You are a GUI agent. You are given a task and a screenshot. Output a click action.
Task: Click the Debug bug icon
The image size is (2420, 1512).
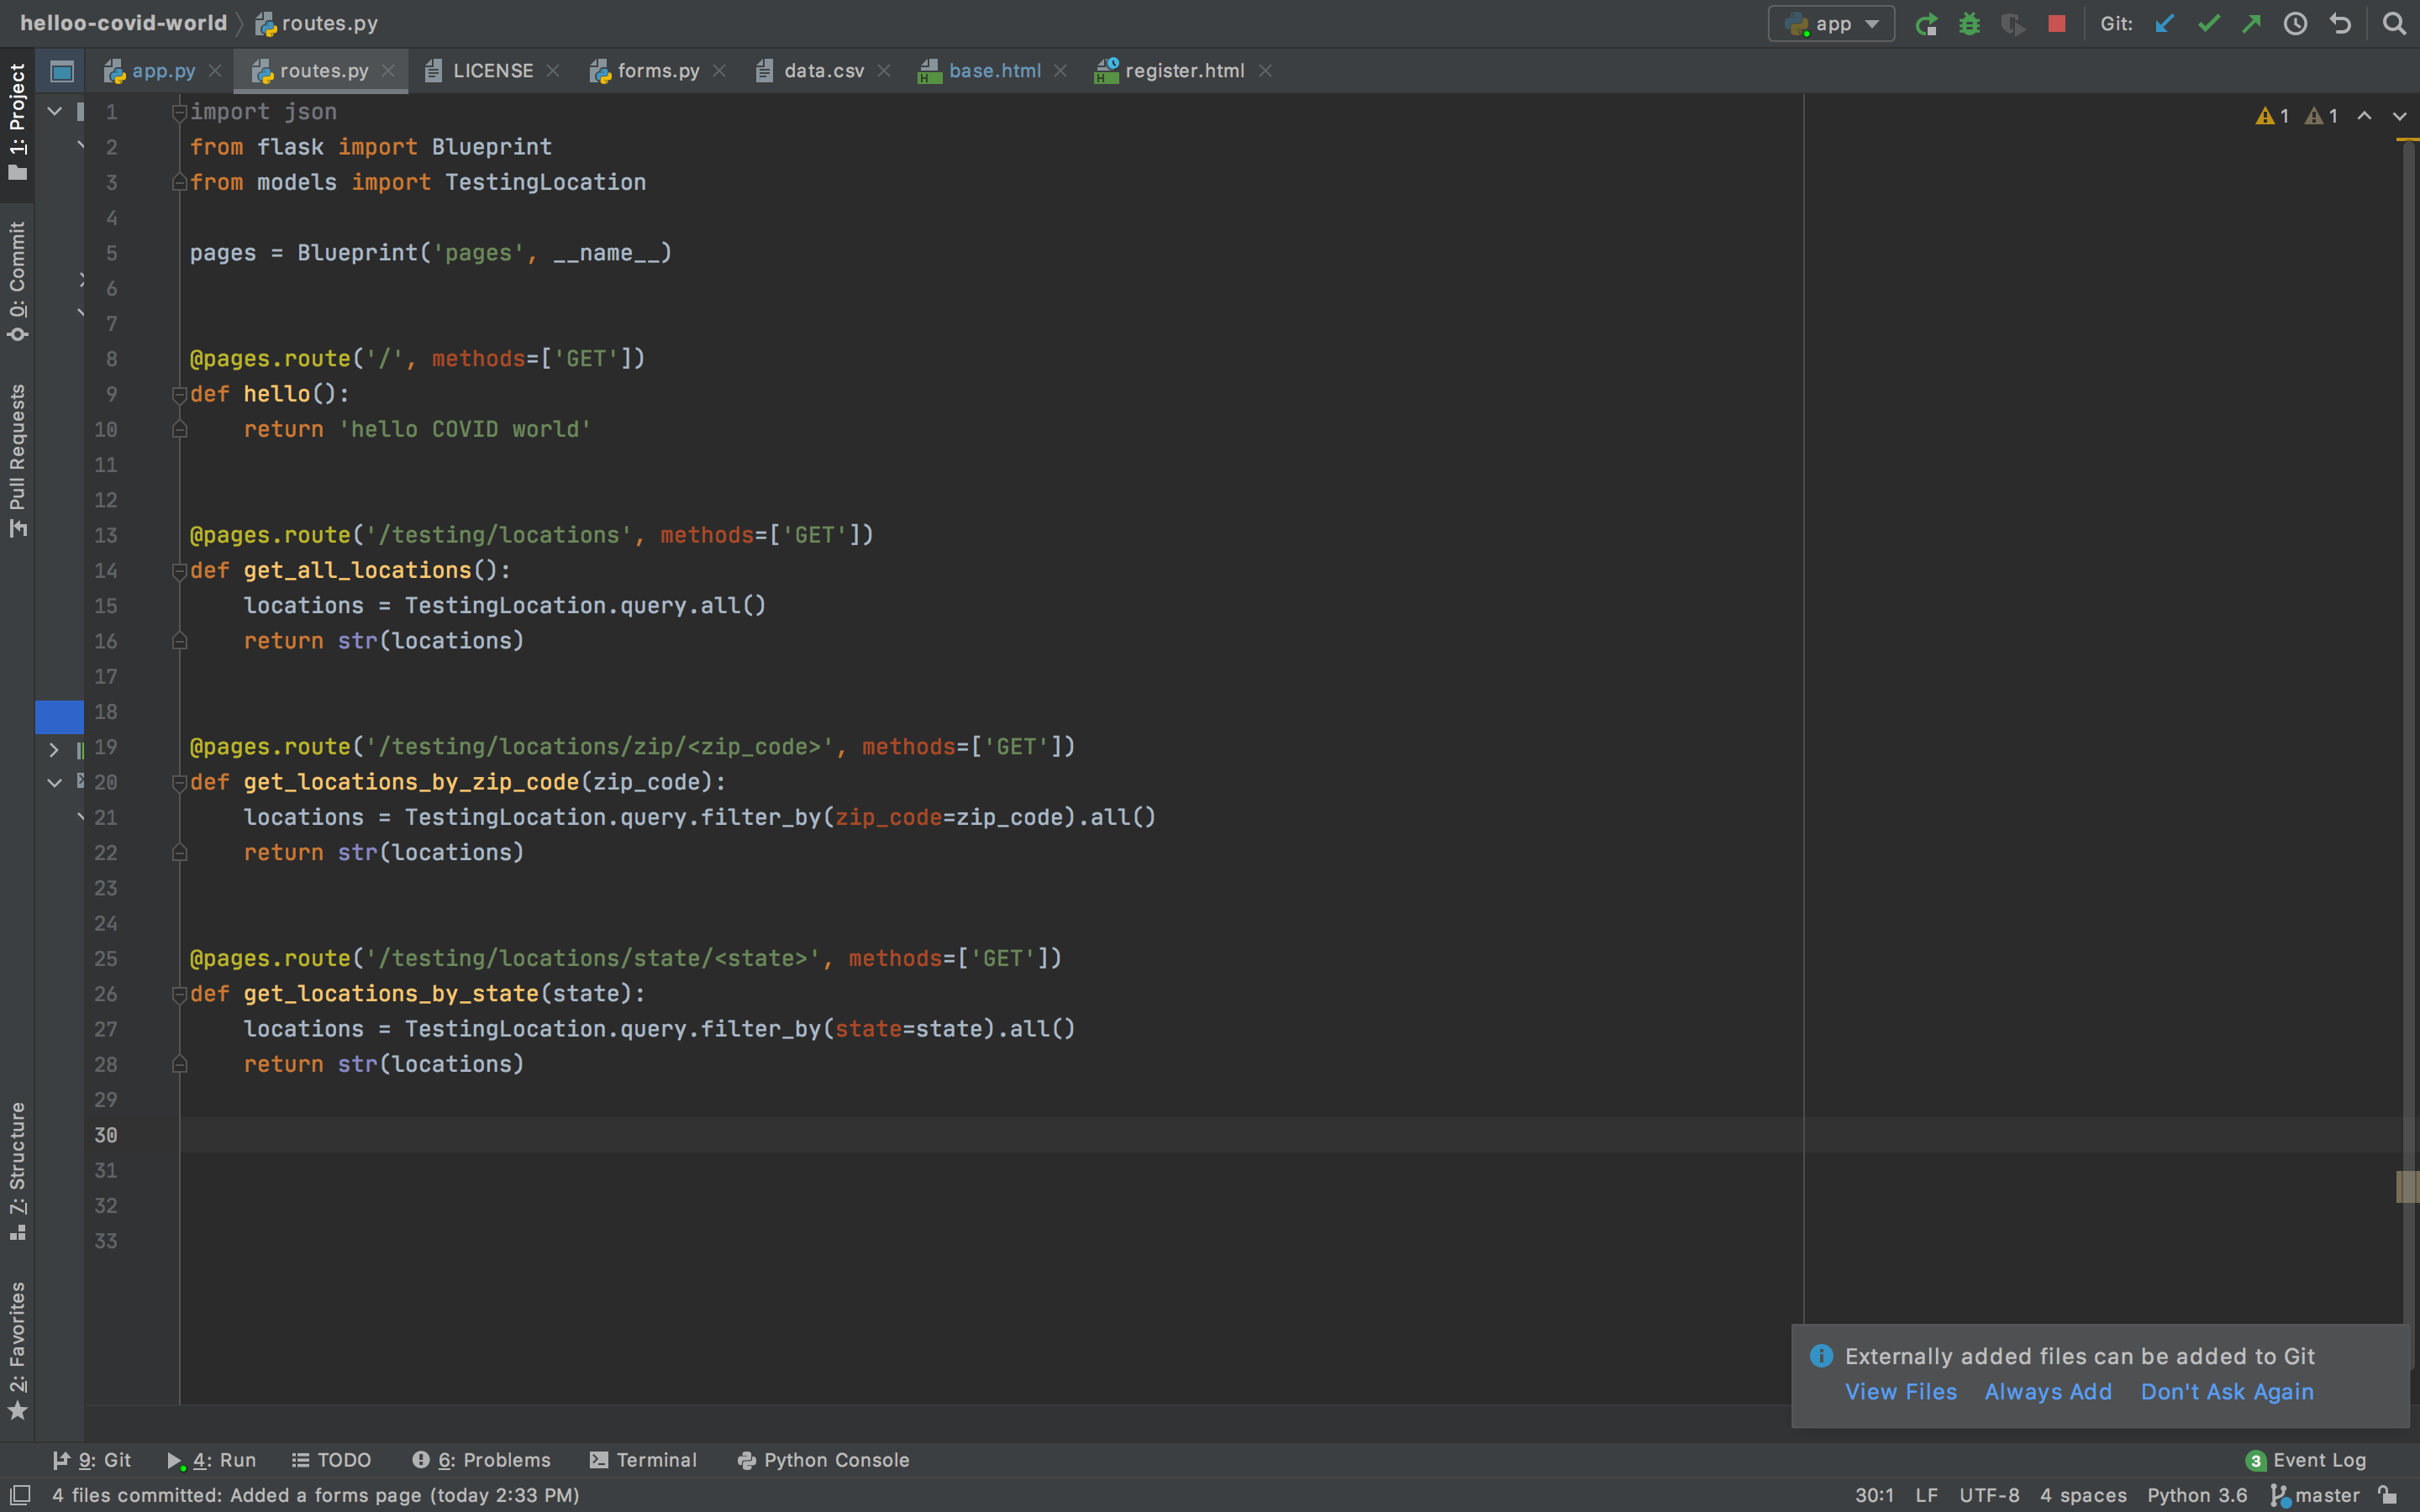(1969, 24)
